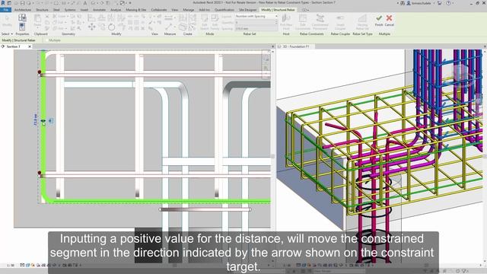Select the Move tool icon
487x274 pixels.
tap(91, 27)
